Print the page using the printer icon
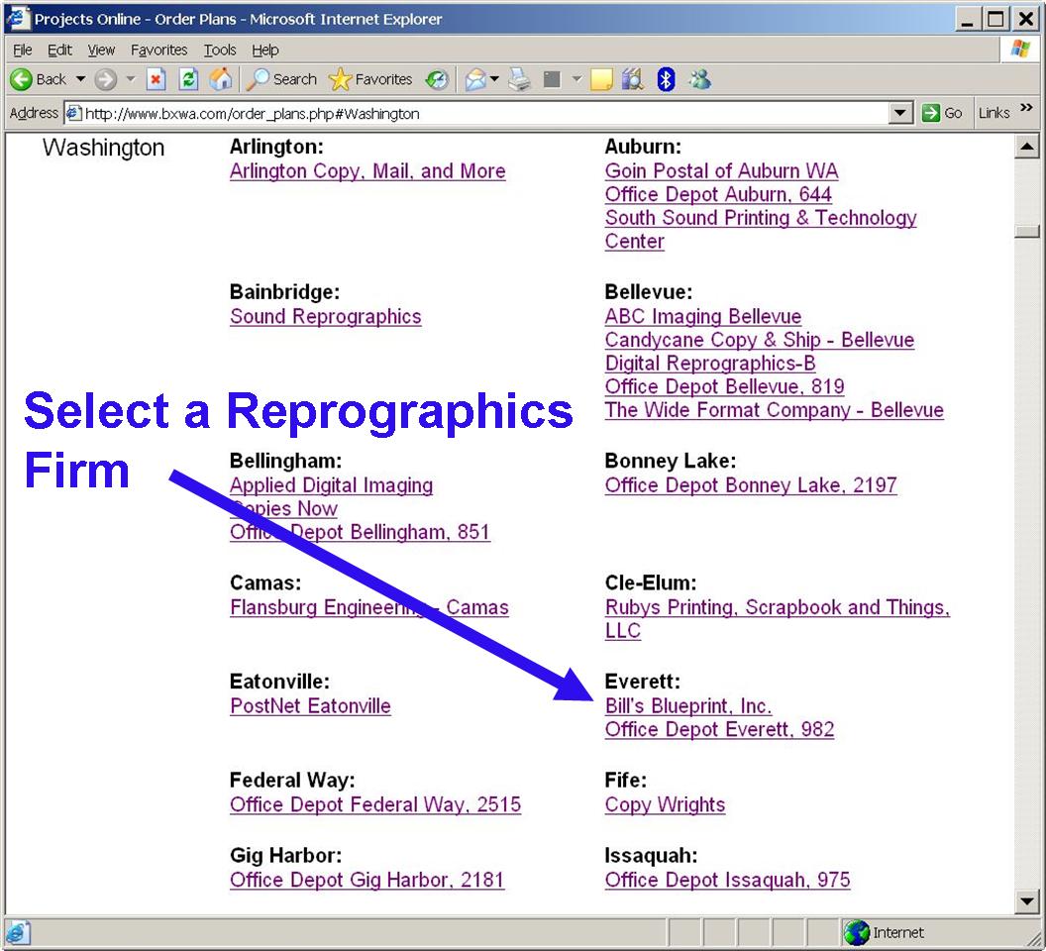This screenshot has width=1046, height=951. [520, 80]
